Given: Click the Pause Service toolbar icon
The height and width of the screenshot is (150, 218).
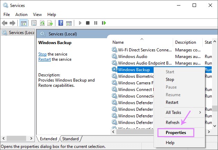Looking at the screenshot, I should (96, 23).
